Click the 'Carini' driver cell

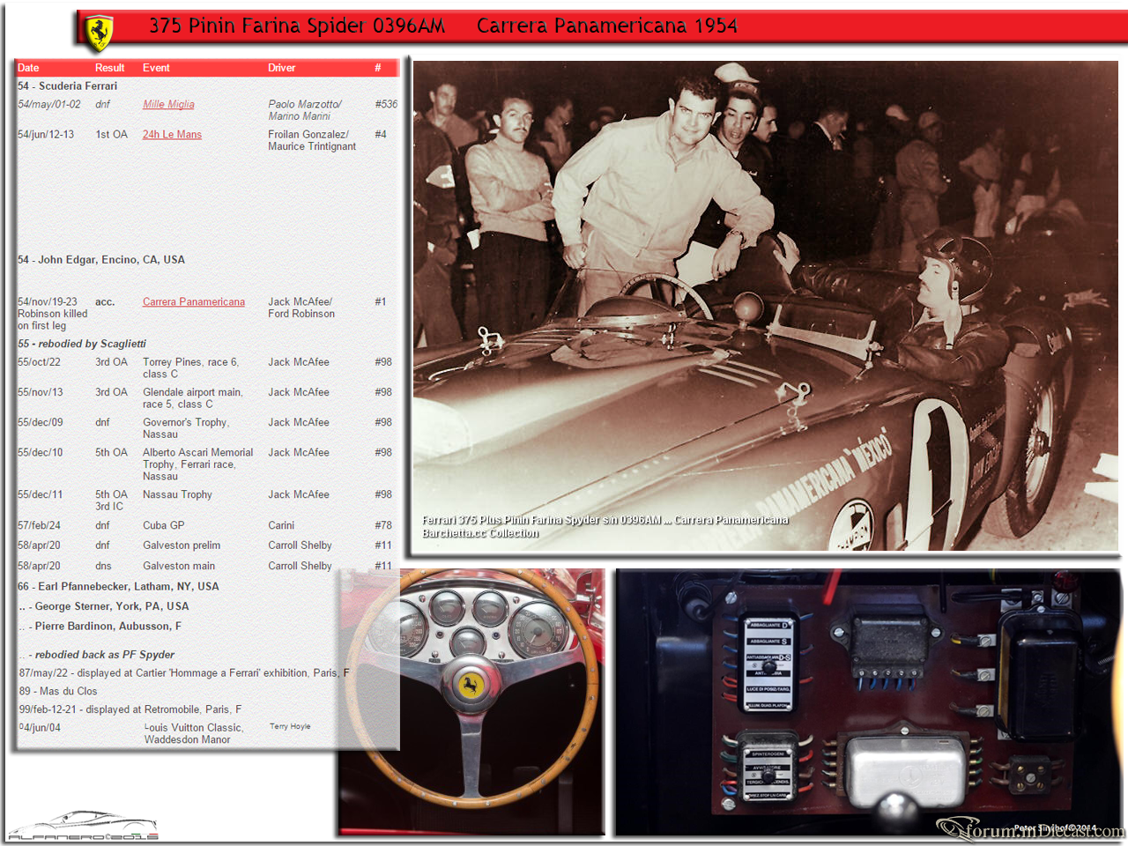pyautogui.click(x=281, y=525)
